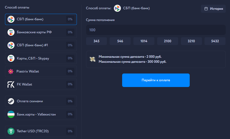Focus the Сумма пополнения amount field
Image resolution: width=230 pixels, height=139 pixels.
pyautogui.click(x=156, y=30)
